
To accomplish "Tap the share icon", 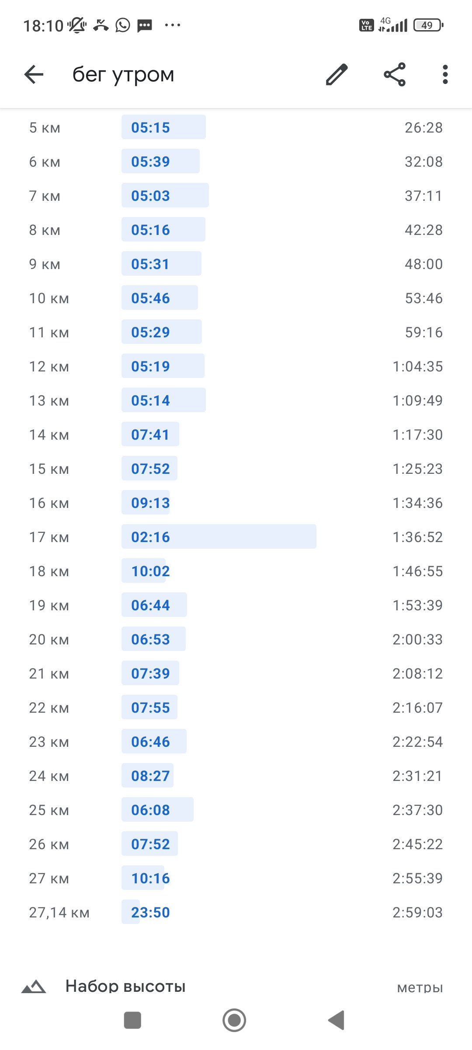I will (395, 74).
